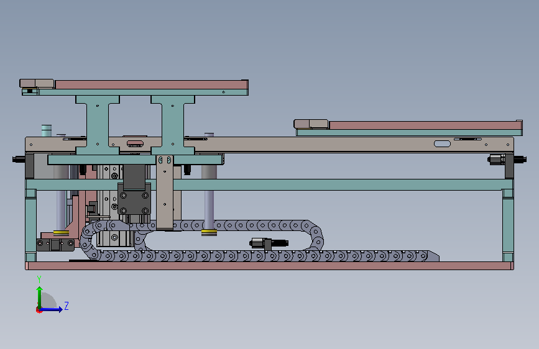Select the left I-shaped teal support bracket
The width and height of the screenshot is (539, 349).
click(x=98, y=125)
